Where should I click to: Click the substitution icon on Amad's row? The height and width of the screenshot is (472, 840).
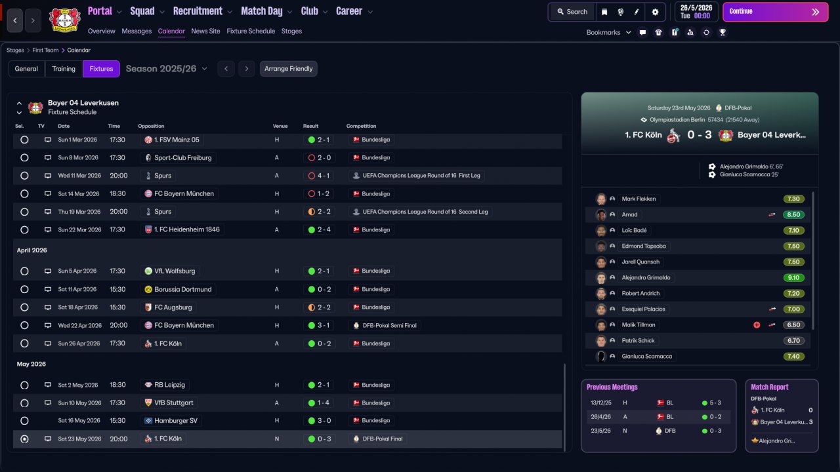click(x=772, y=214)
